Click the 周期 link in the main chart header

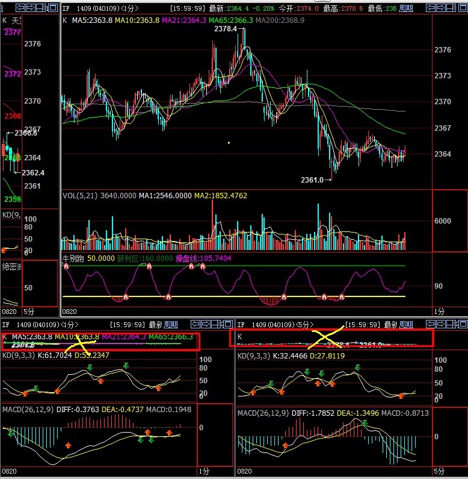406,9
